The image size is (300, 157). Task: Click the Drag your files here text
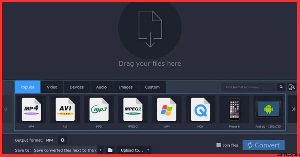(x=150, y=63)
